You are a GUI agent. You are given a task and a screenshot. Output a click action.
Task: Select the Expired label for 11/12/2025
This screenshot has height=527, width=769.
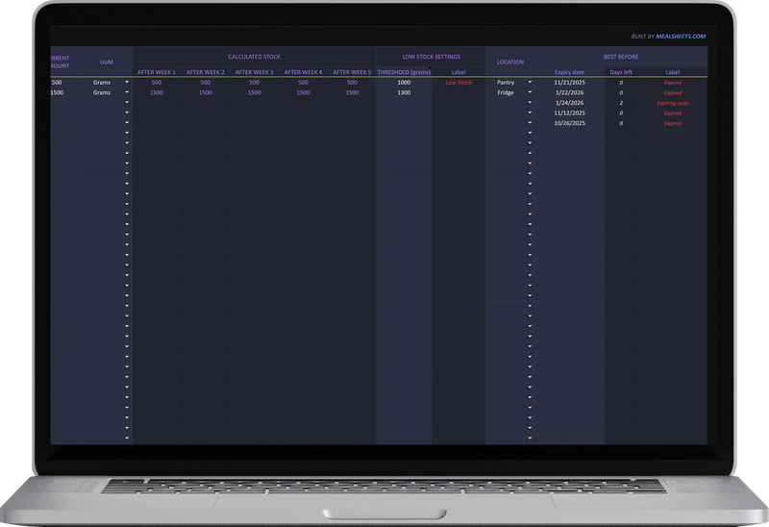click(672, 113)
